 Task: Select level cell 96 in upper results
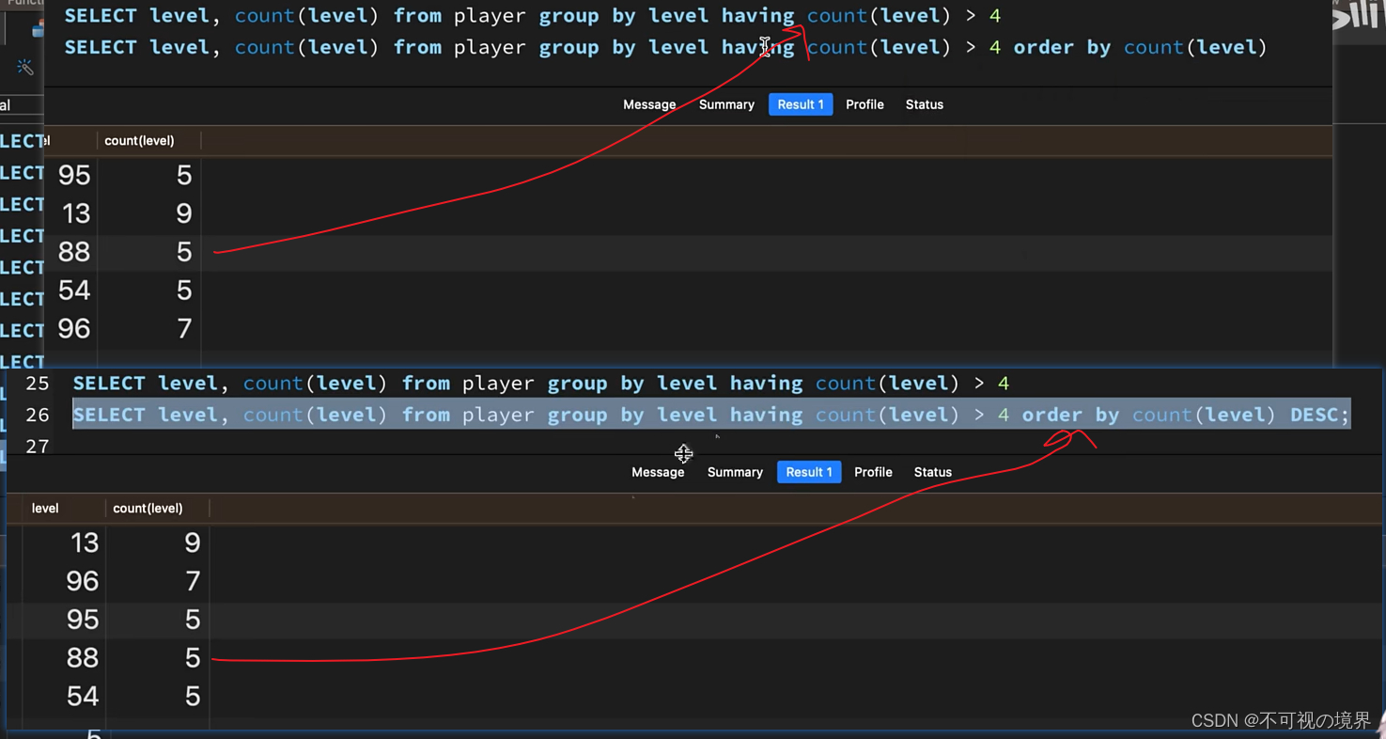pos(74,329)
